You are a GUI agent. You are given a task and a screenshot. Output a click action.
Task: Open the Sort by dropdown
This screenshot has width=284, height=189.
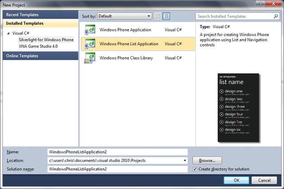(125, 16)
